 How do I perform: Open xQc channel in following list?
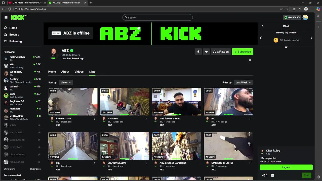(22, 66)
